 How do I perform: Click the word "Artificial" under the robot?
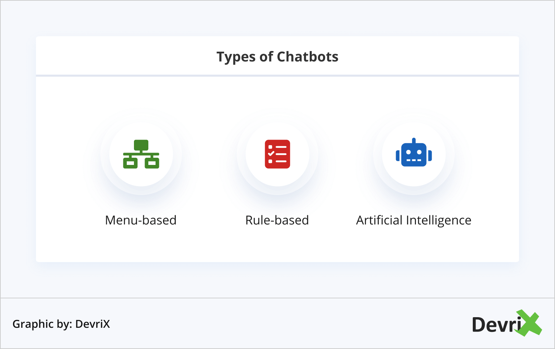point(379,220)
